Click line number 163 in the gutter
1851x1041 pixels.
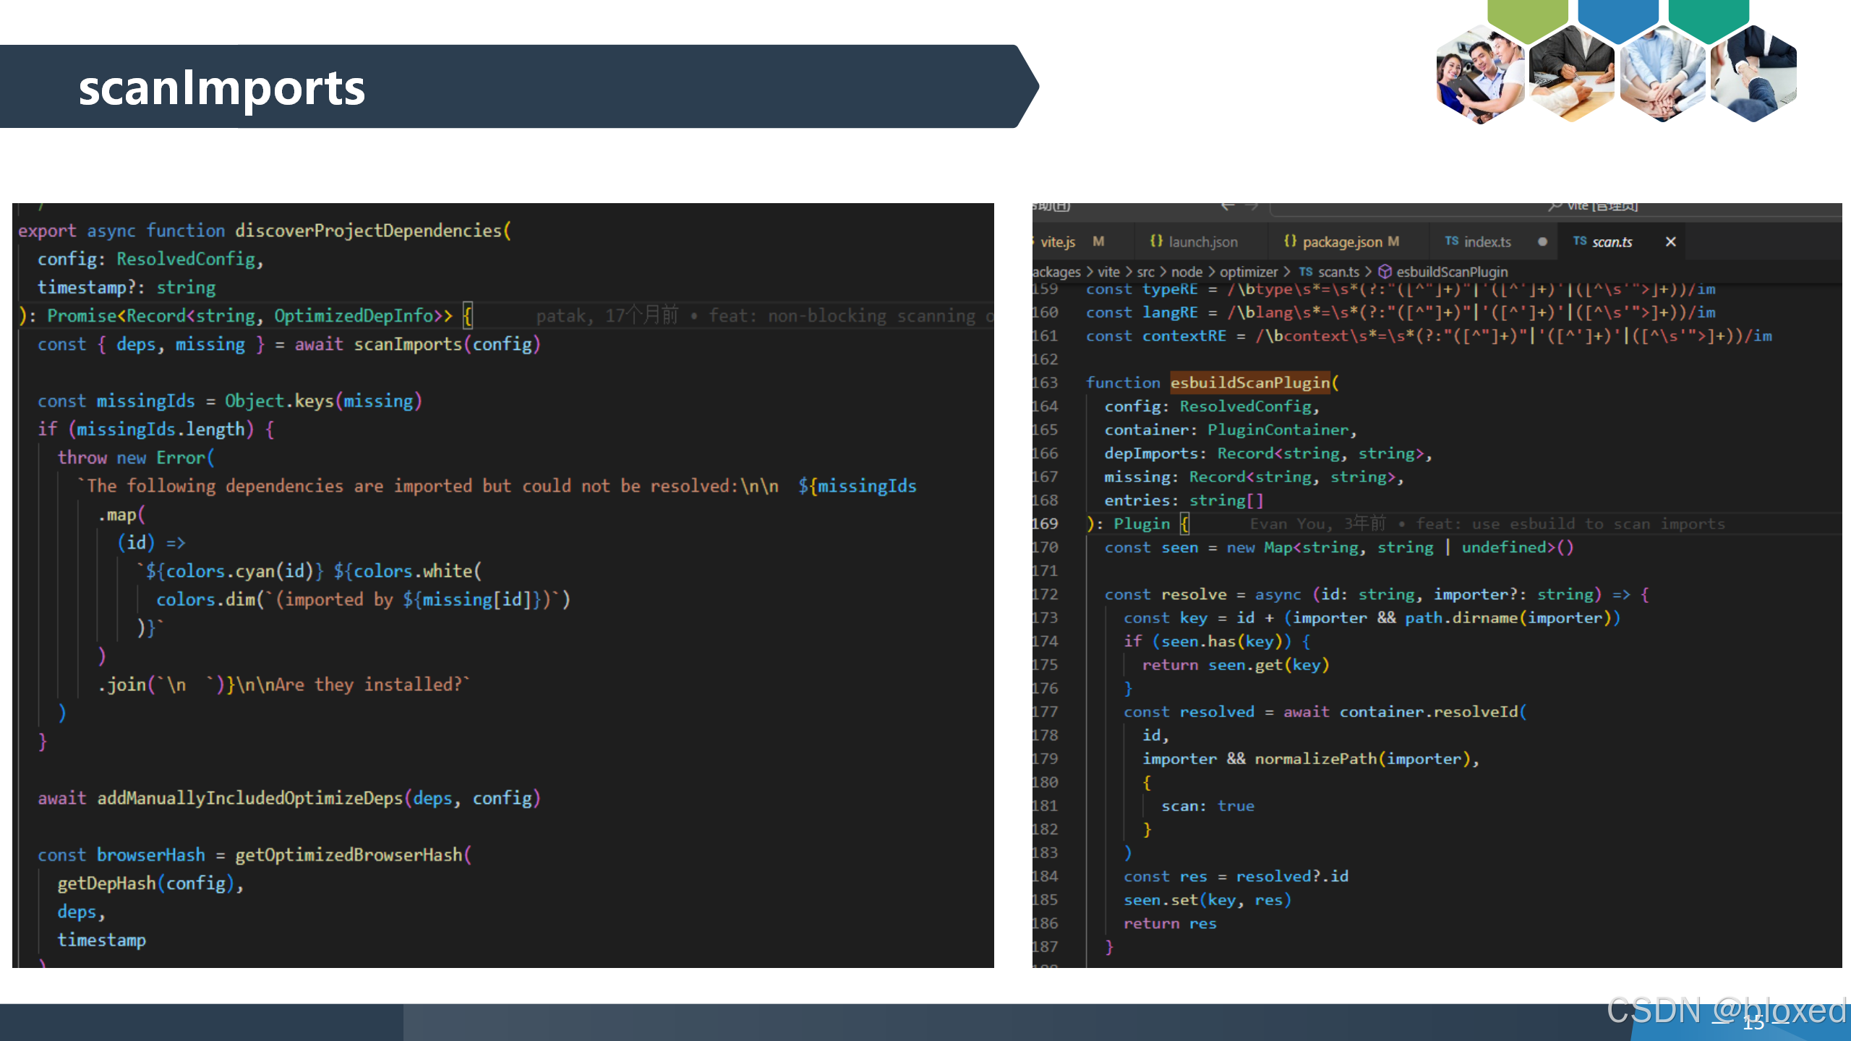1045,382
